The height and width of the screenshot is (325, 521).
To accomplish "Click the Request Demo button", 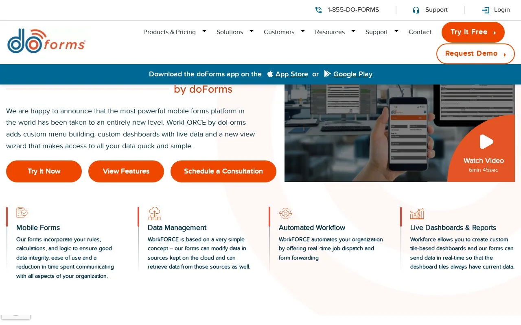I will tap(475, 54).
